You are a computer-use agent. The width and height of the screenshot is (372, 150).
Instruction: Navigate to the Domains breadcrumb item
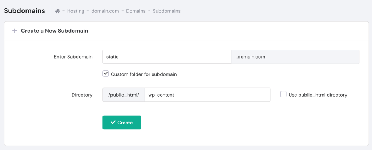[136, 11]
